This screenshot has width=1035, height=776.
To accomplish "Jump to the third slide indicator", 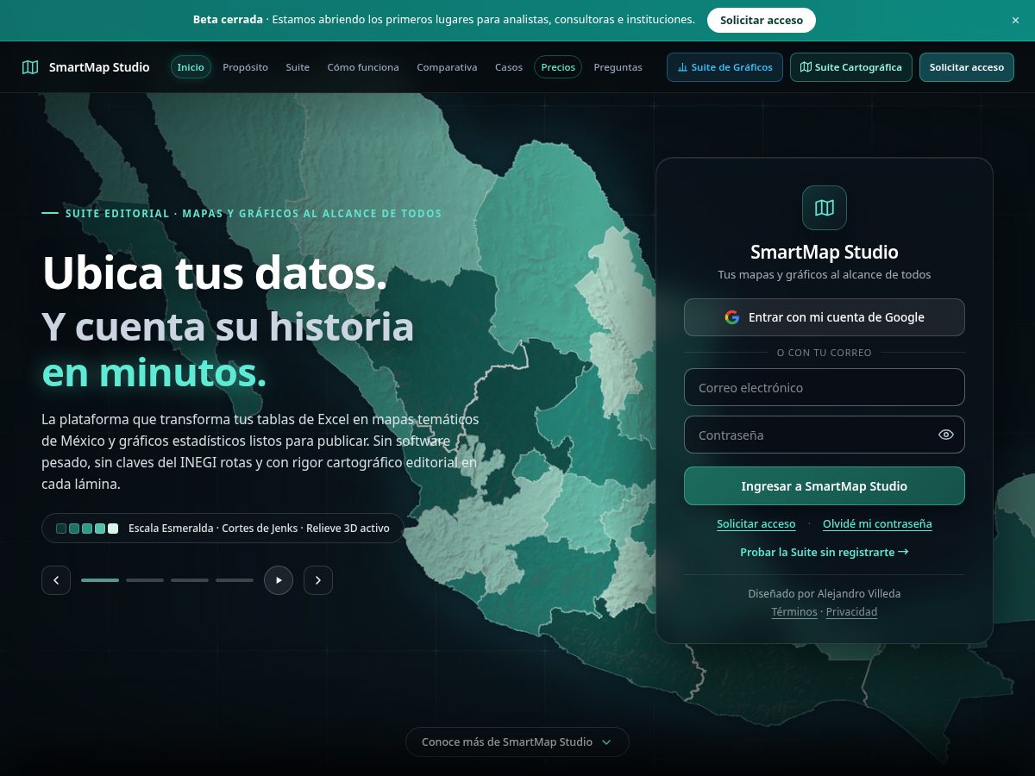I will click(x=190, y=580).
